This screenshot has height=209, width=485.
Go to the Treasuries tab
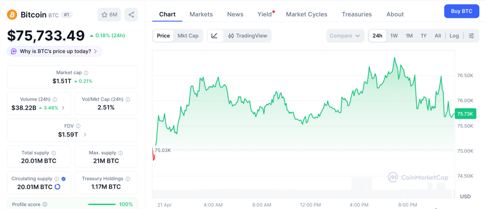[x=357, y=14]
